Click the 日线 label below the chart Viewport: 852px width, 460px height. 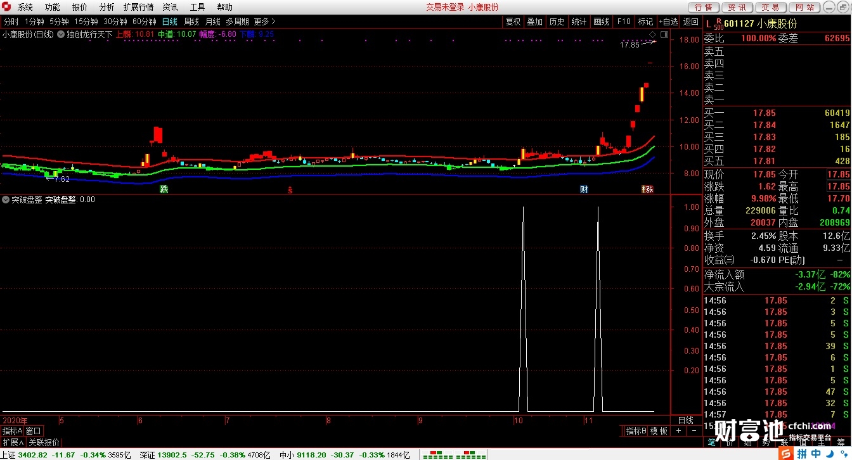pos(686,420)
